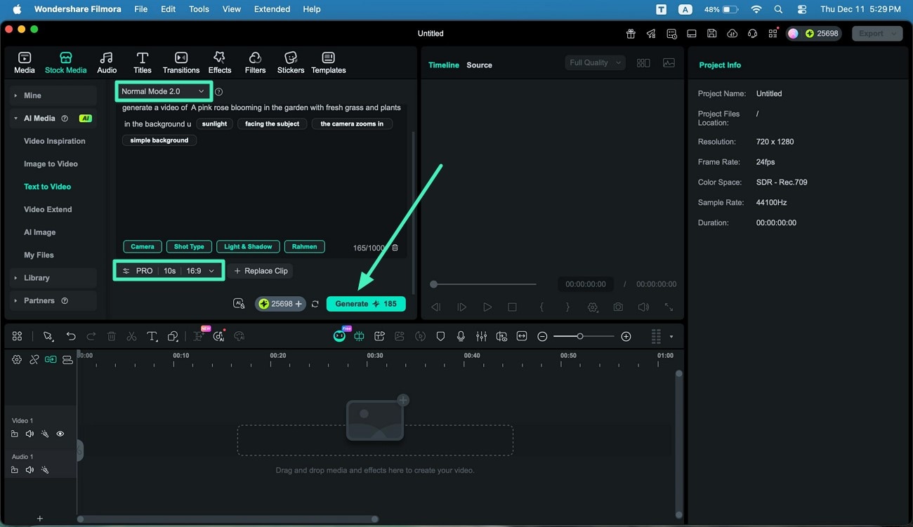The image size is (913, 527).
Task: Open the Titles tab
Action: [x=143, y=62]
